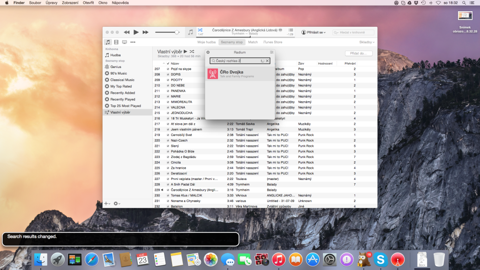
Task: Open the playlist gear actions dropdown
Action: (117, 203)
